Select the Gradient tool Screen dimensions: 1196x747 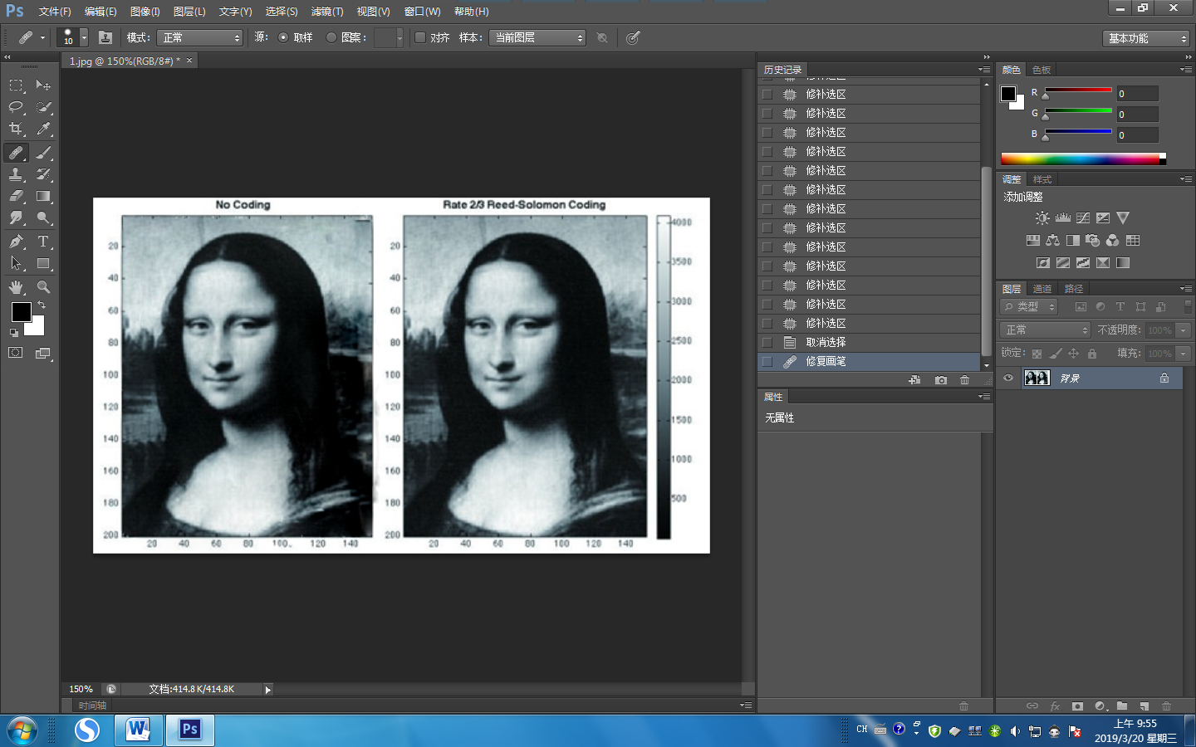43,196
